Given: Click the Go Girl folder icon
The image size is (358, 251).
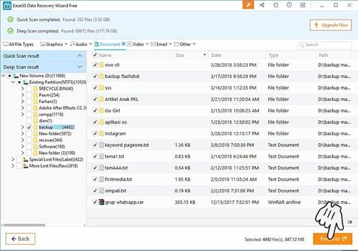Looking at the screenshot, I should coord(102,111).
